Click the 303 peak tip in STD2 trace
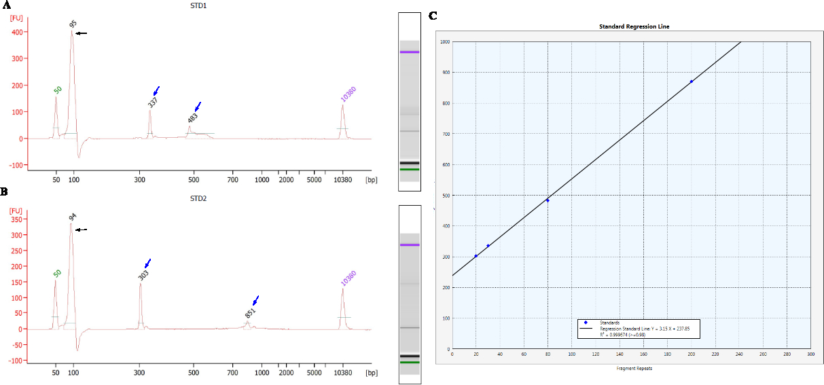824x385 pixels. point(141,284)
